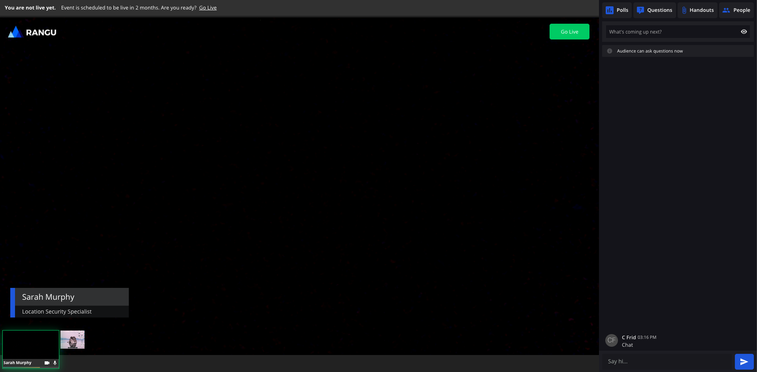Follow the Go Live link in banner

[207, 8]
